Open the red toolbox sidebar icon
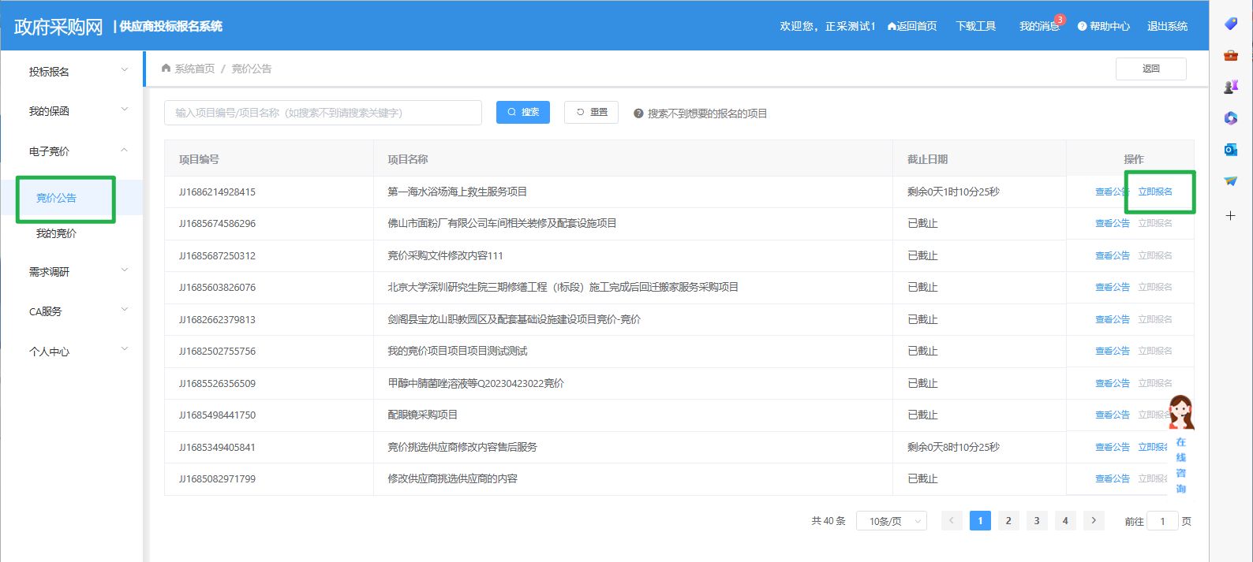Viewport: 1253px width, 562px height. [1230, 55]
